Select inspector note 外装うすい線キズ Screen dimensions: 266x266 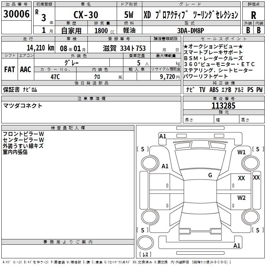pos(23,146)
